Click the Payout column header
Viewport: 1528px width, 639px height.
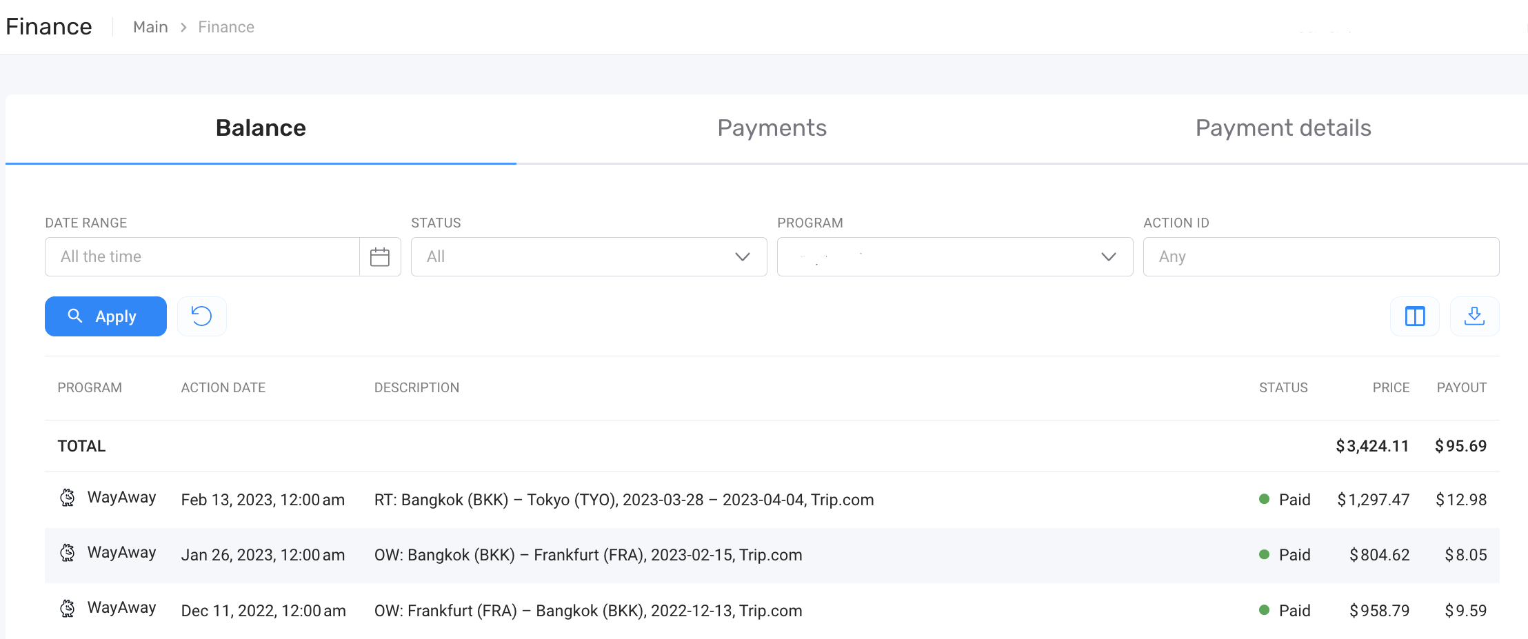point(1461,388)
